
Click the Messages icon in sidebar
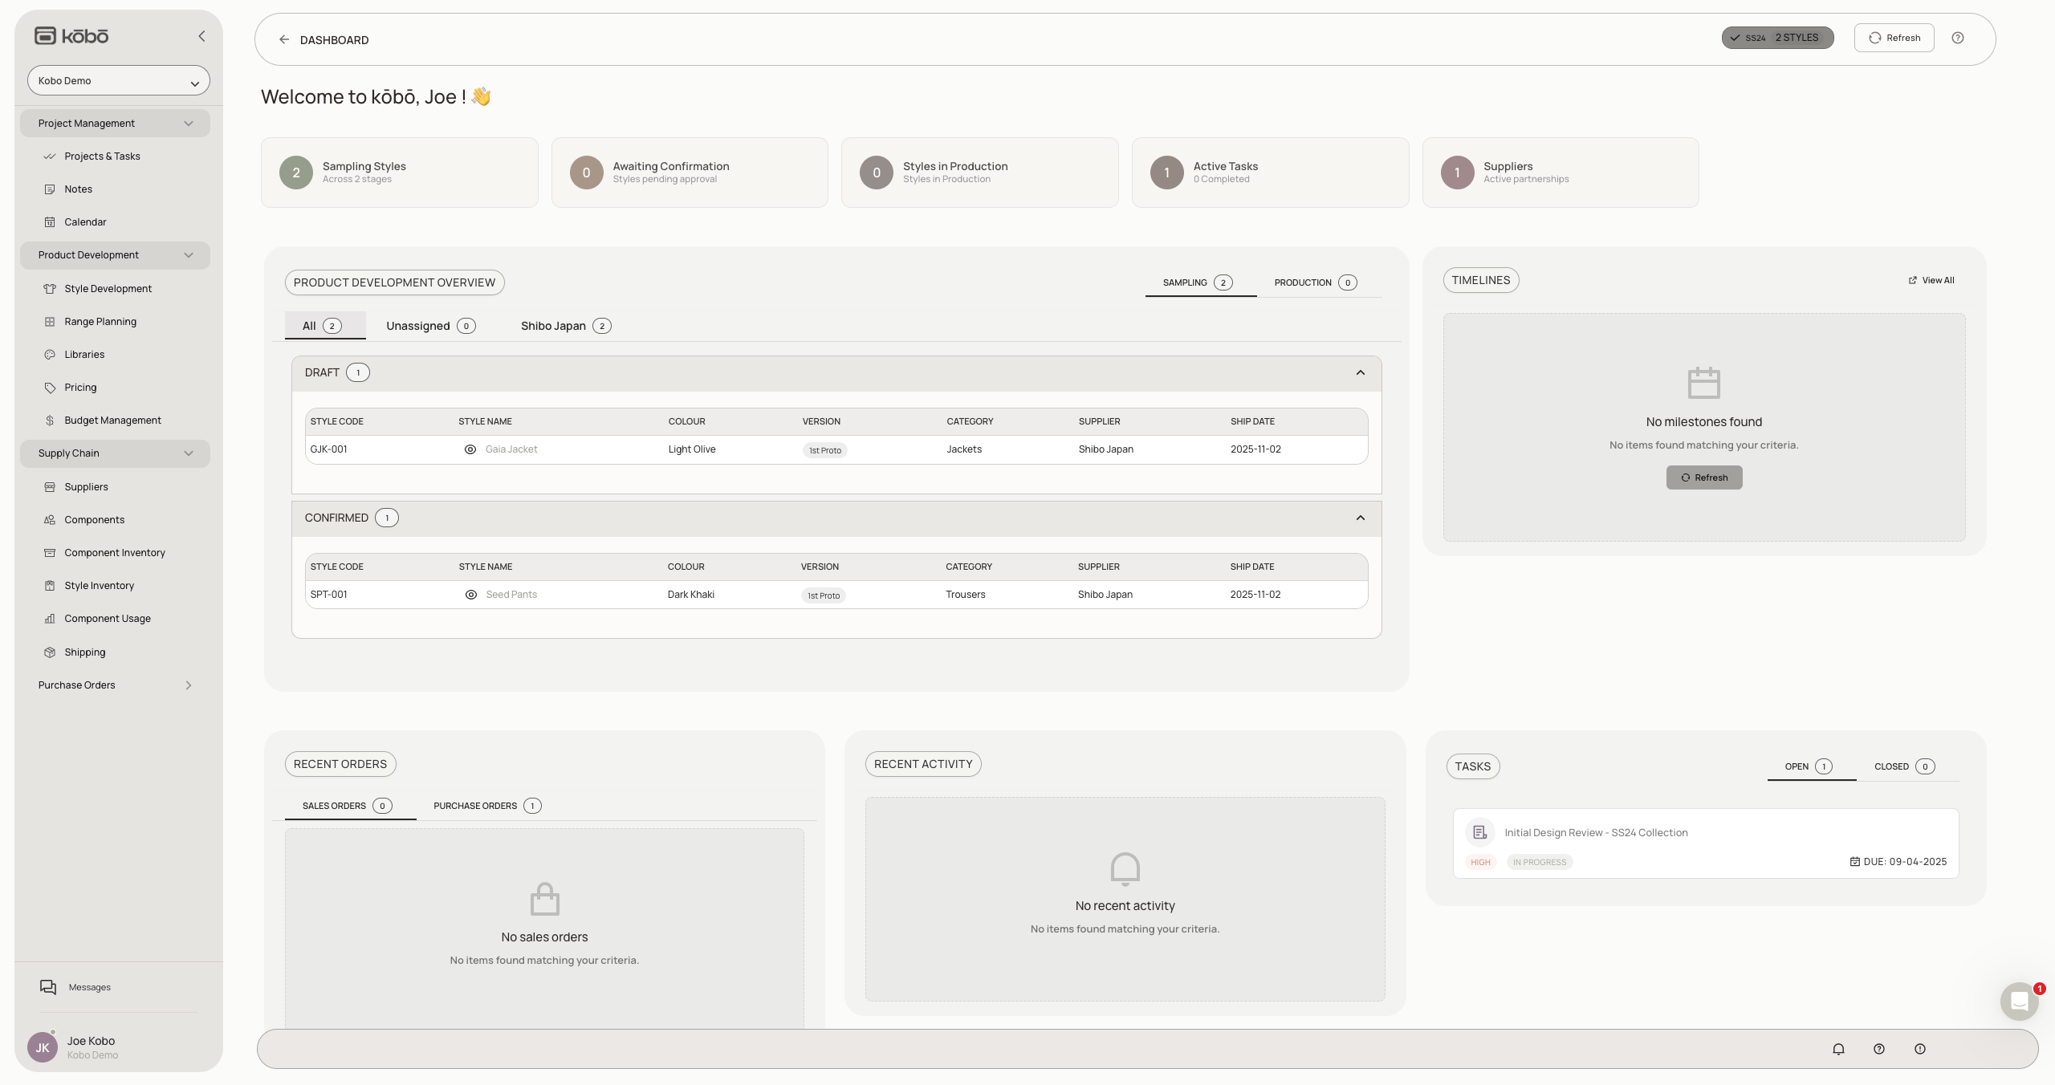click(x=48, y=987)
